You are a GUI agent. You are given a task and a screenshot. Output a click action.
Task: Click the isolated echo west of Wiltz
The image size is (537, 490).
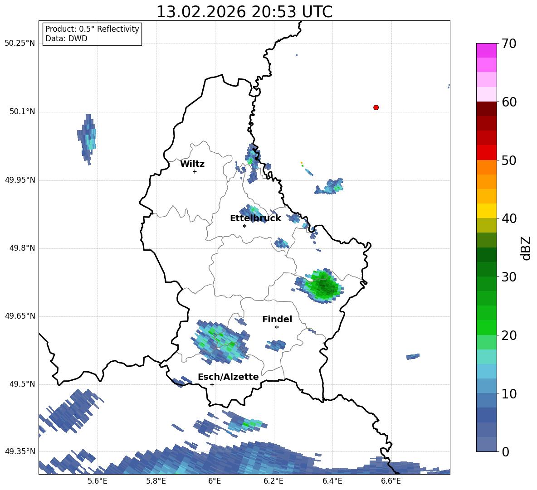click(88, 139)
